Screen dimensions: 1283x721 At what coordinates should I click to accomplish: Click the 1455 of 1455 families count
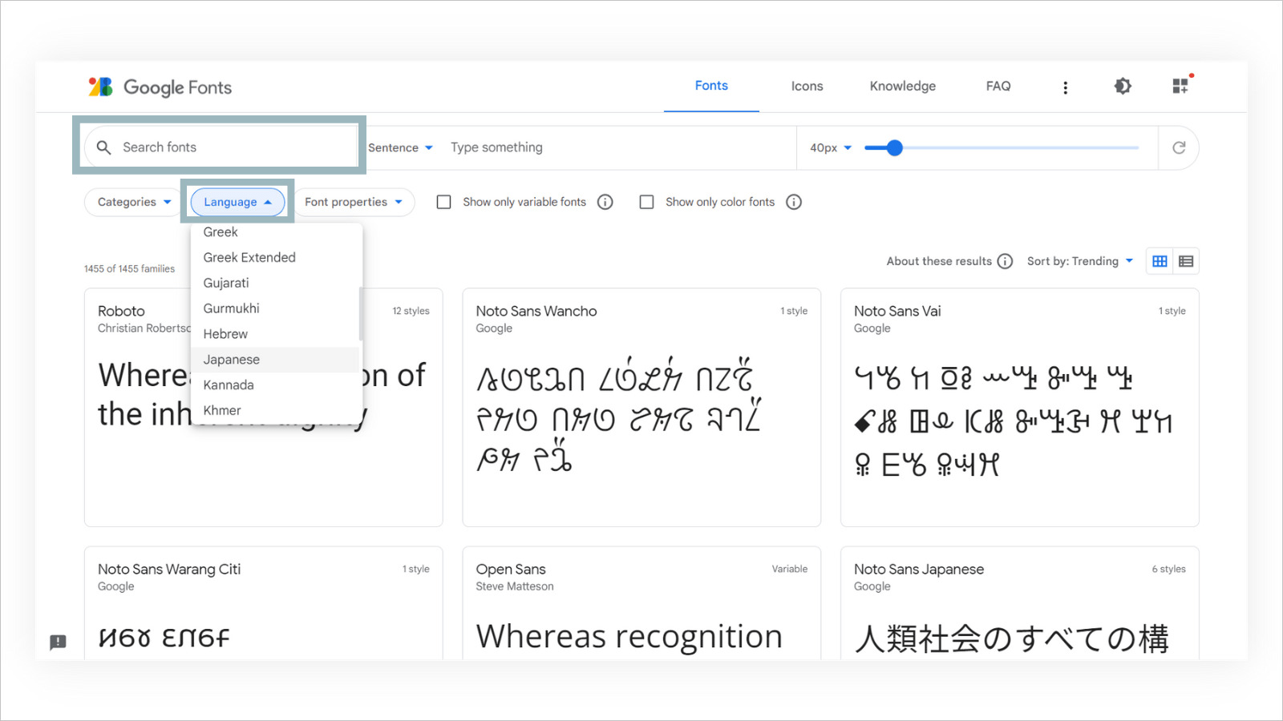point(129,268)
